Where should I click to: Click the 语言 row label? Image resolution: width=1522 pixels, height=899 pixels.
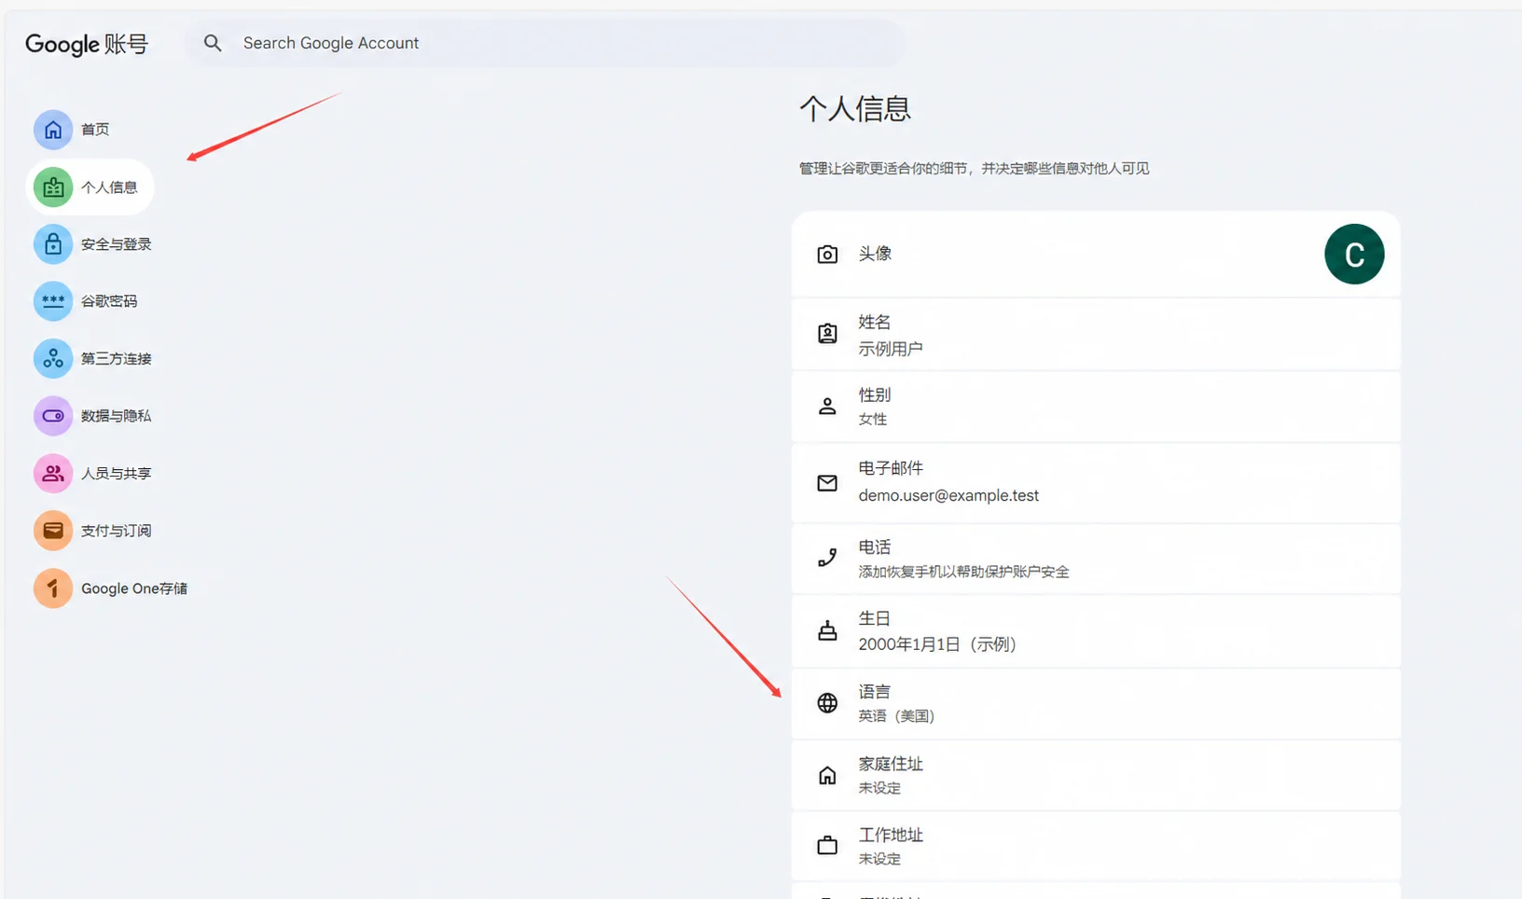(875, 691)
